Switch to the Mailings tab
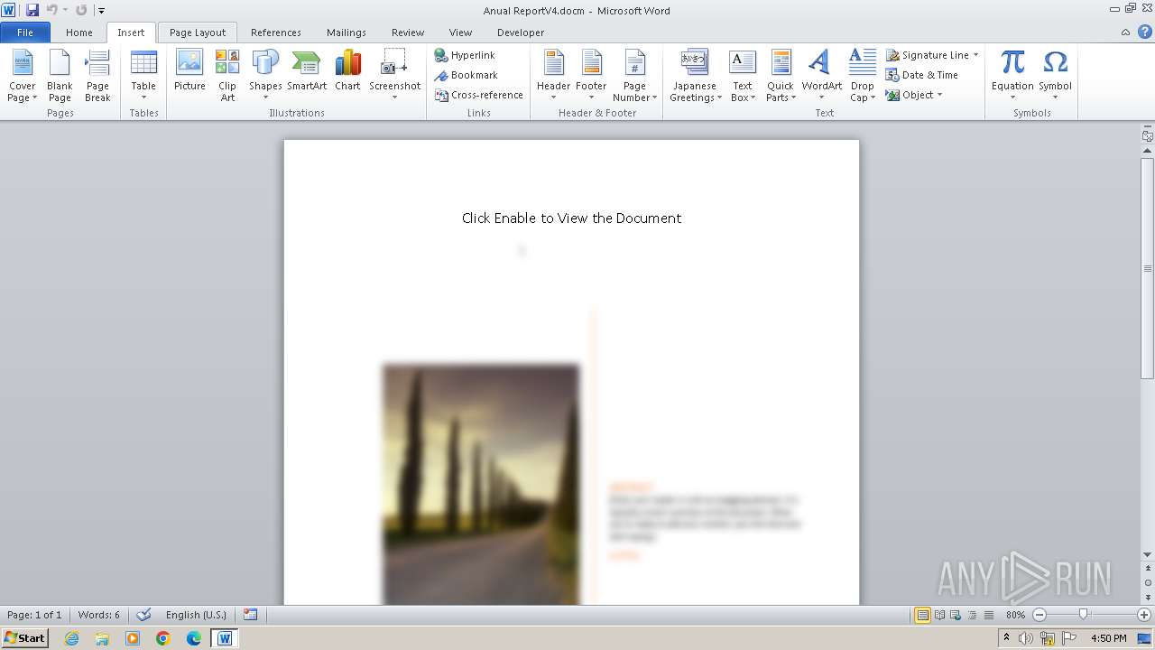Viewport: 1155px width, 650px height. 346,32
